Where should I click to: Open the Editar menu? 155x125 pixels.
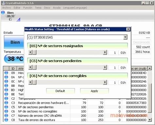17,8
